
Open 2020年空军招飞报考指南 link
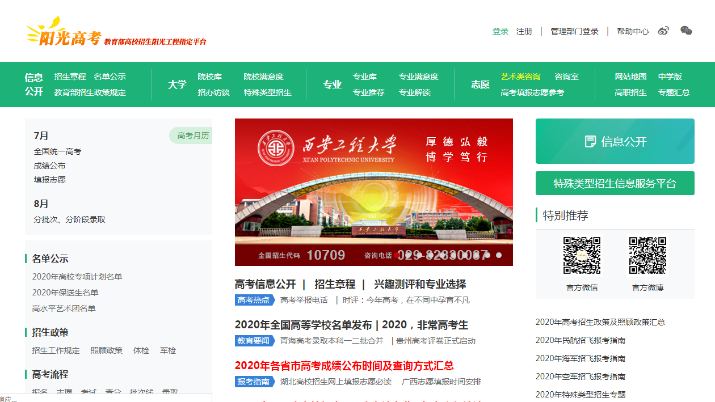(x=581, y=376)
